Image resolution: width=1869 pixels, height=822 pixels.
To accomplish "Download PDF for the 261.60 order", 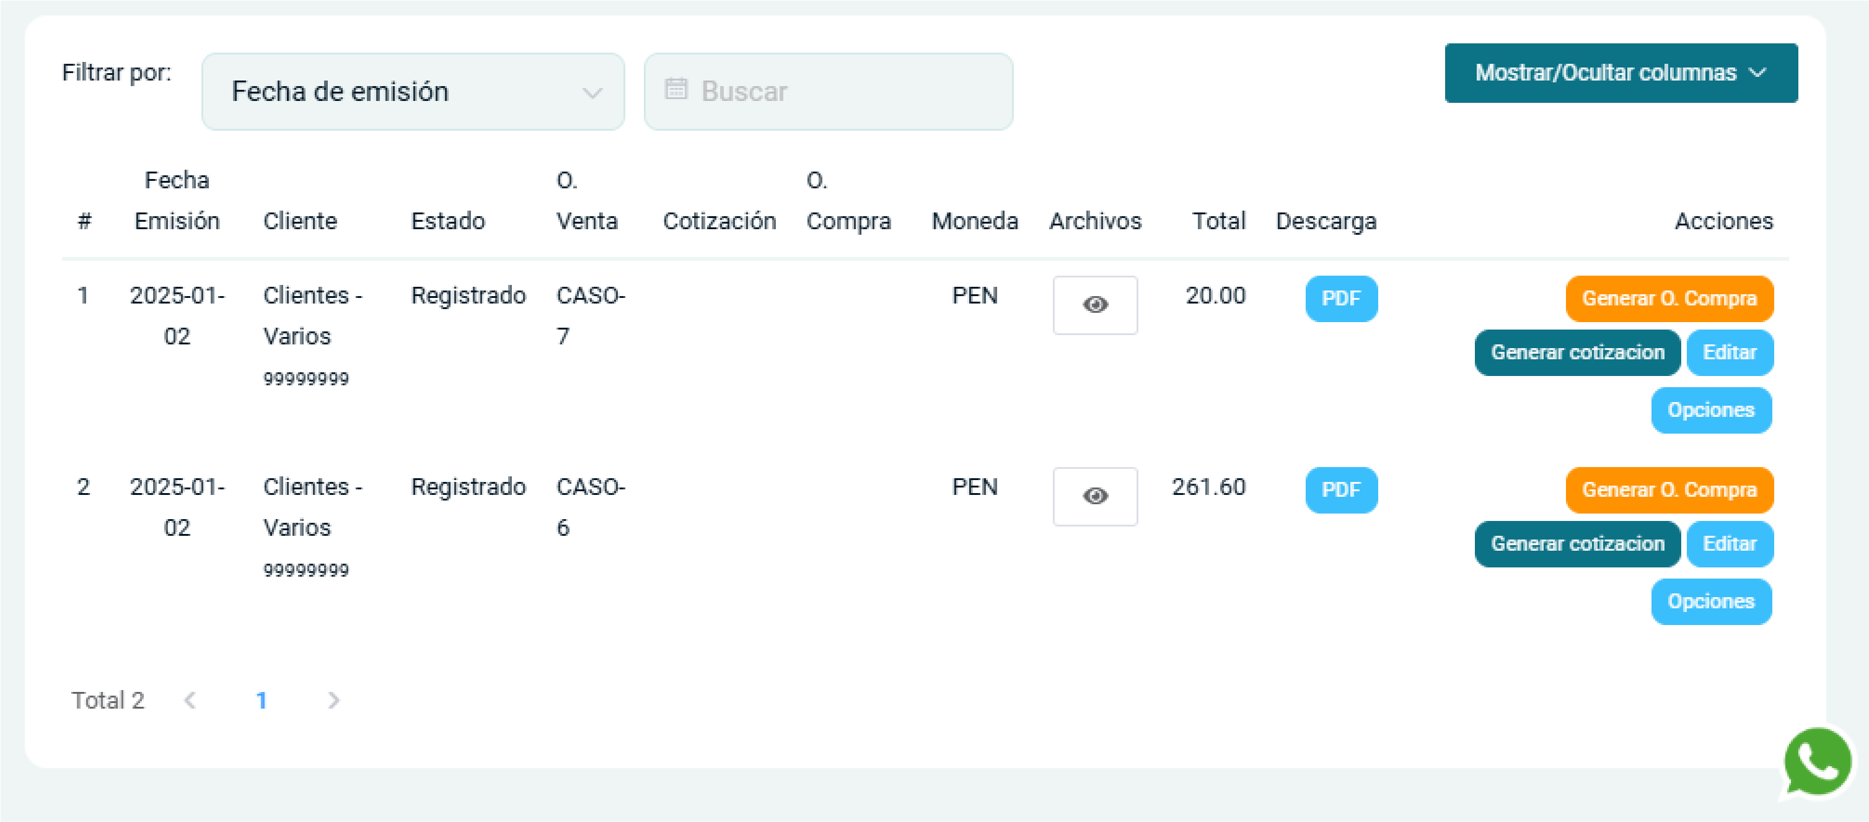I will 1340,490.
